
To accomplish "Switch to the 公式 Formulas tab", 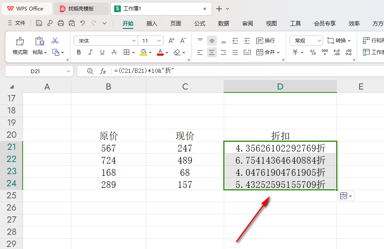I will [200, 23].
